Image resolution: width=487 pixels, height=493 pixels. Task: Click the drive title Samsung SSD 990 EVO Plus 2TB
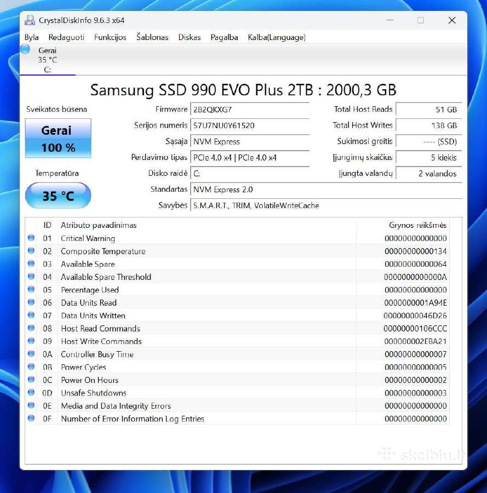[x=243, y=90]
